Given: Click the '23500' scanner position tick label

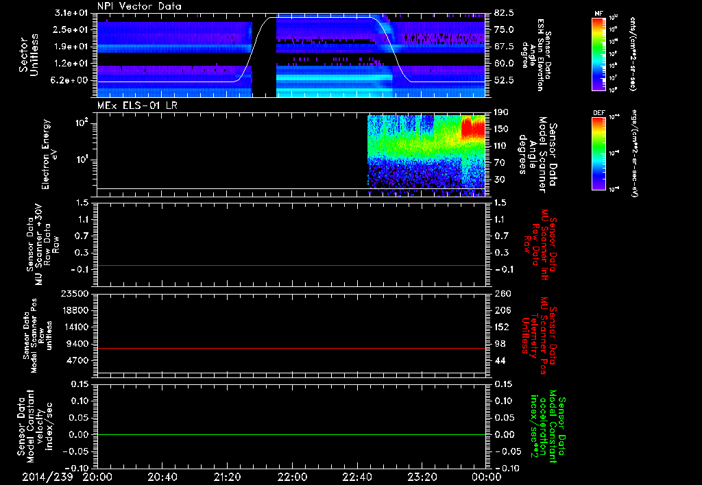Looking at the screenshot, I should 75,294.
